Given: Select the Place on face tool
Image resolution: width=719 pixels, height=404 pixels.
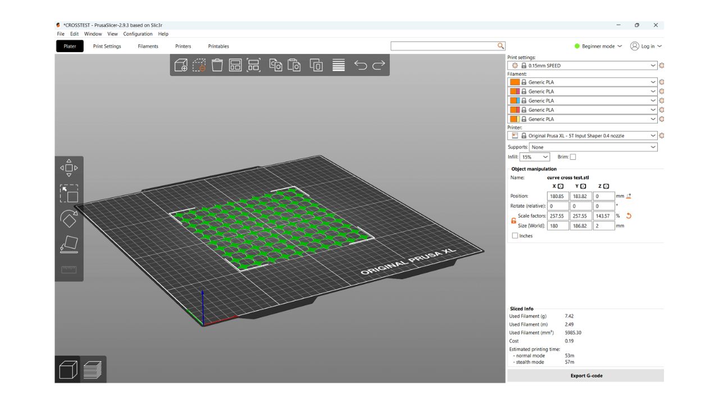Looking at the screenshot, I should click(x=69, y=245).
